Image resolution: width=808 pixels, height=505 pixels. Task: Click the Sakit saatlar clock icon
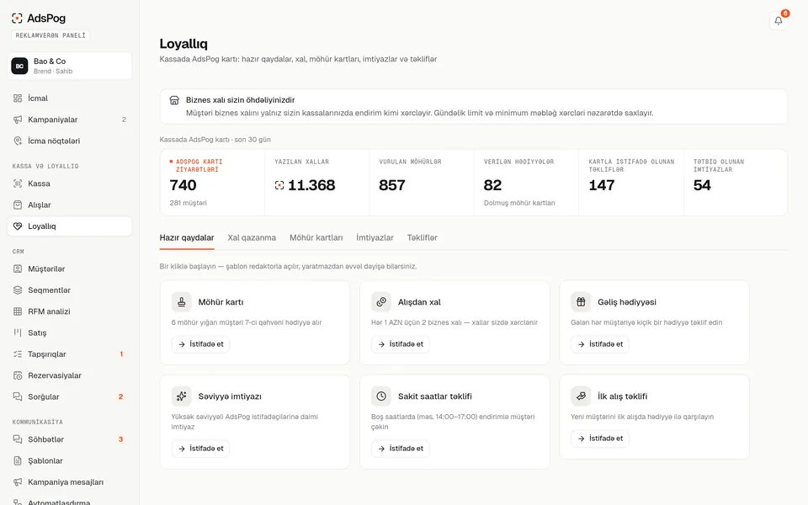[381, 396]
